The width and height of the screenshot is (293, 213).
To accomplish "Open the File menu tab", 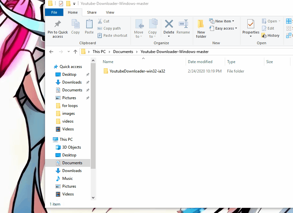I will coord(54,12).
